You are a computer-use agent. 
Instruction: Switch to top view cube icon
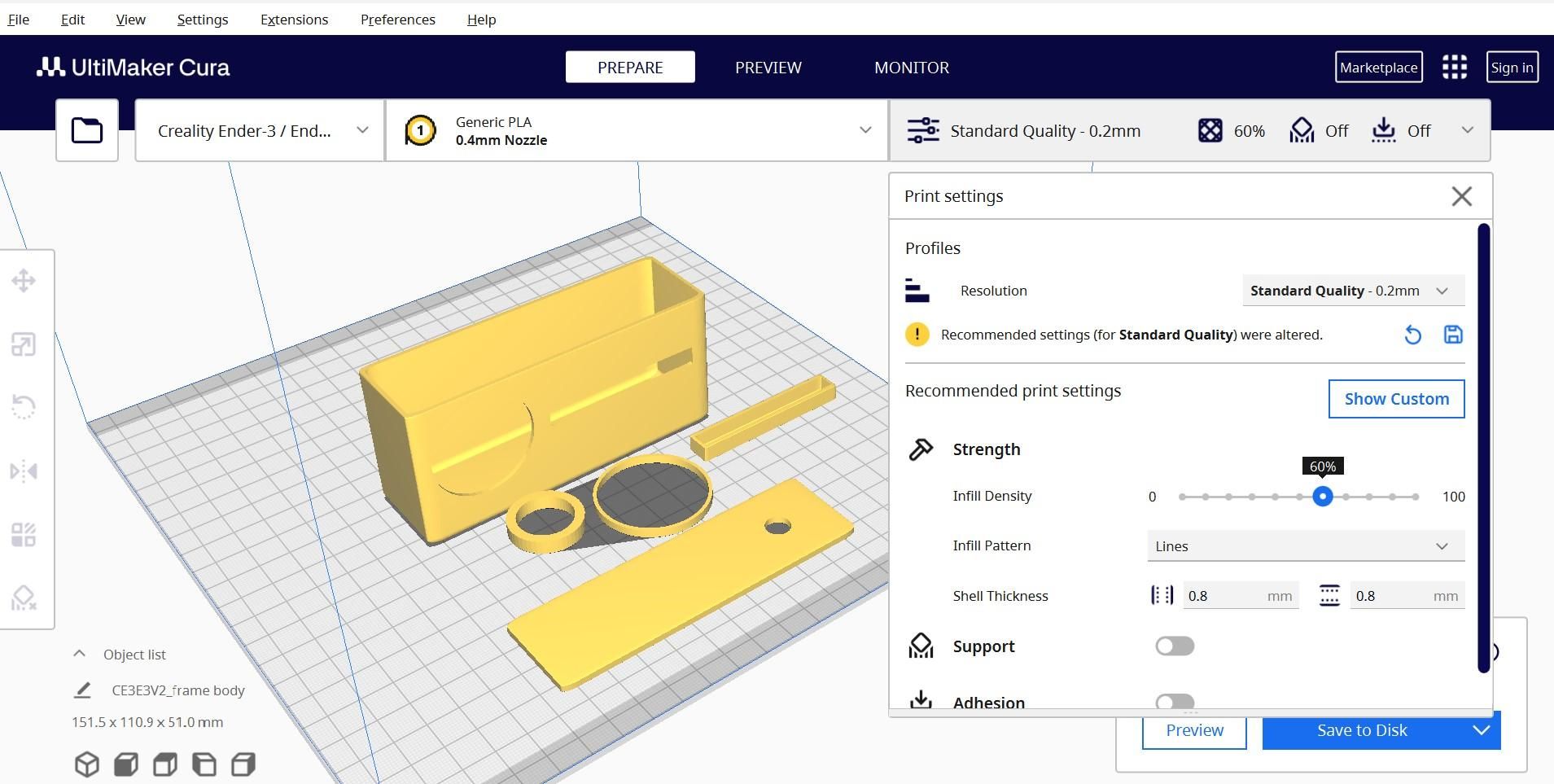point(165,764)
